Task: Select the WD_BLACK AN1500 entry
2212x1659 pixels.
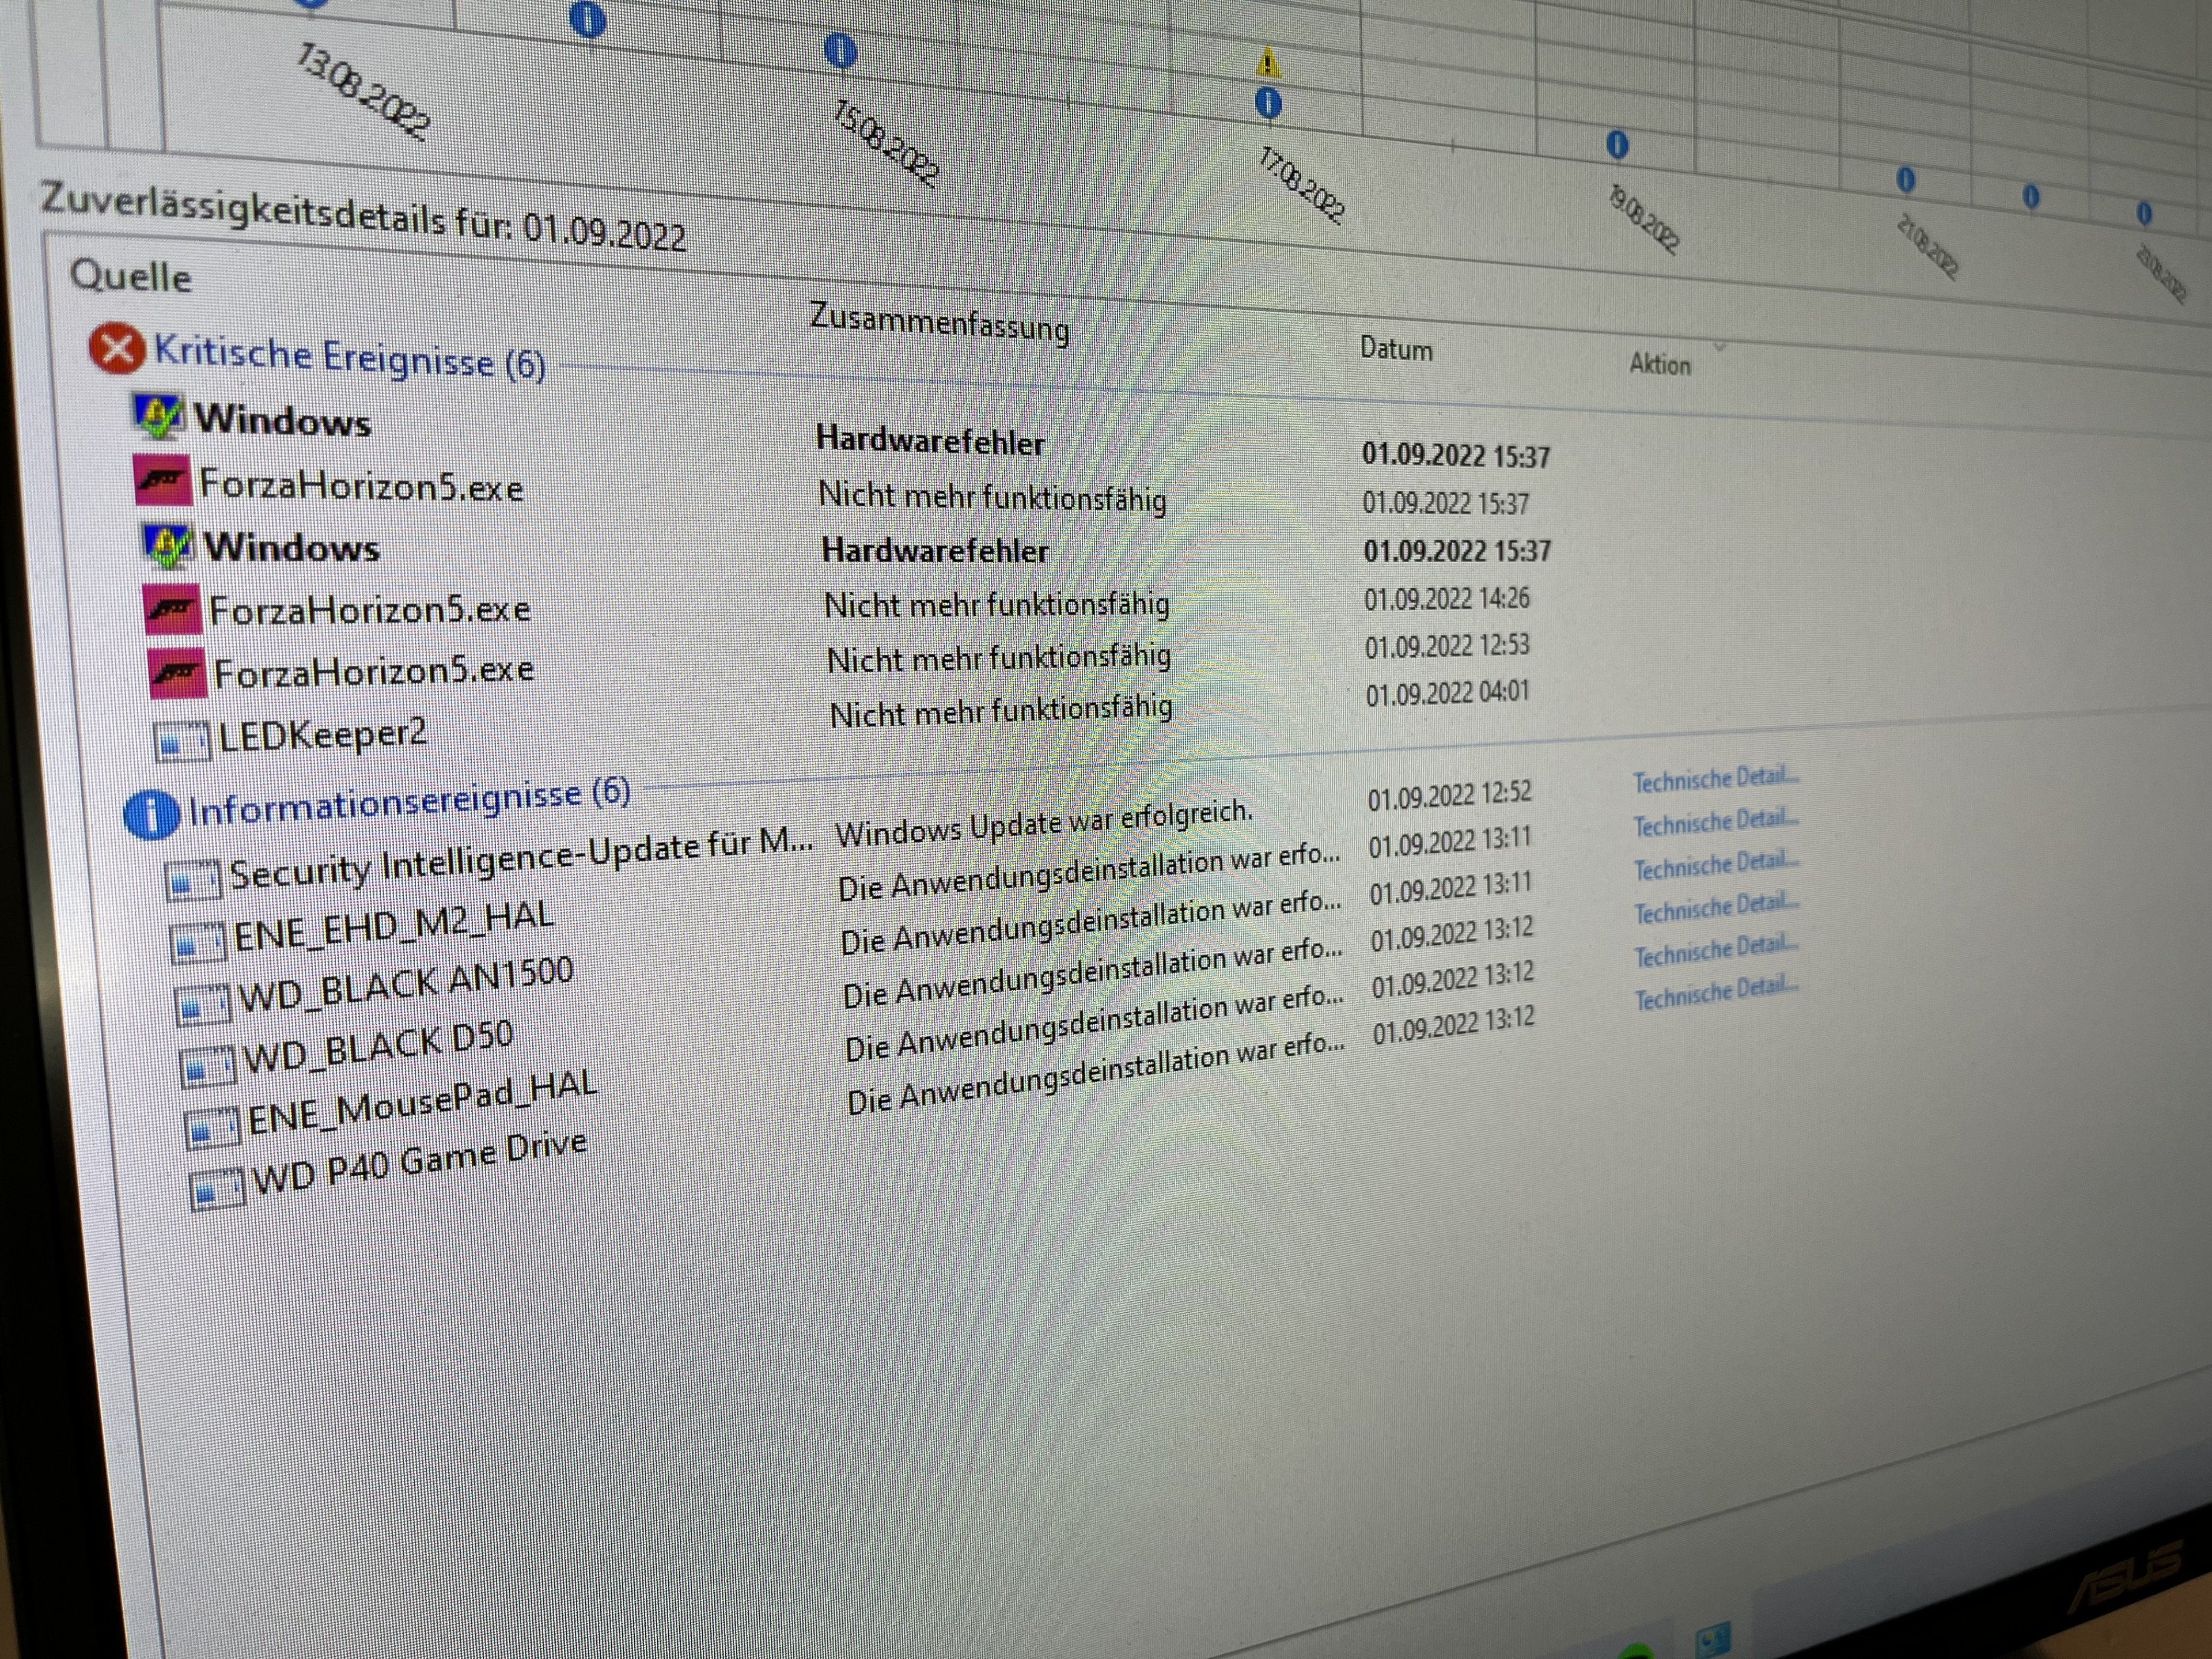Action: click(x=406, y=987)
